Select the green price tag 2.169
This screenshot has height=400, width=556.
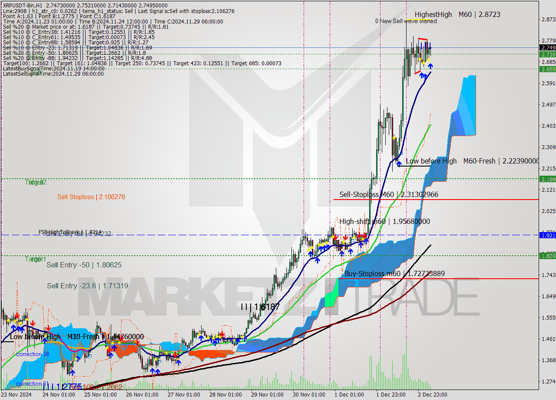click(547, 179)
